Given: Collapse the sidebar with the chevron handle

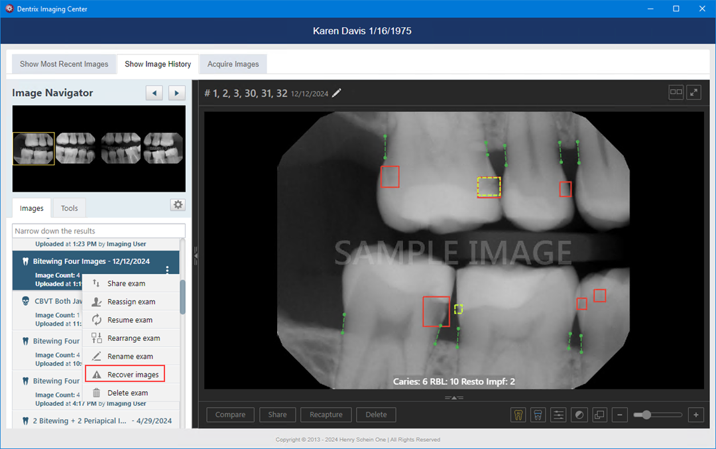Looking at the screenshot, I should click(x=196, y=254).
